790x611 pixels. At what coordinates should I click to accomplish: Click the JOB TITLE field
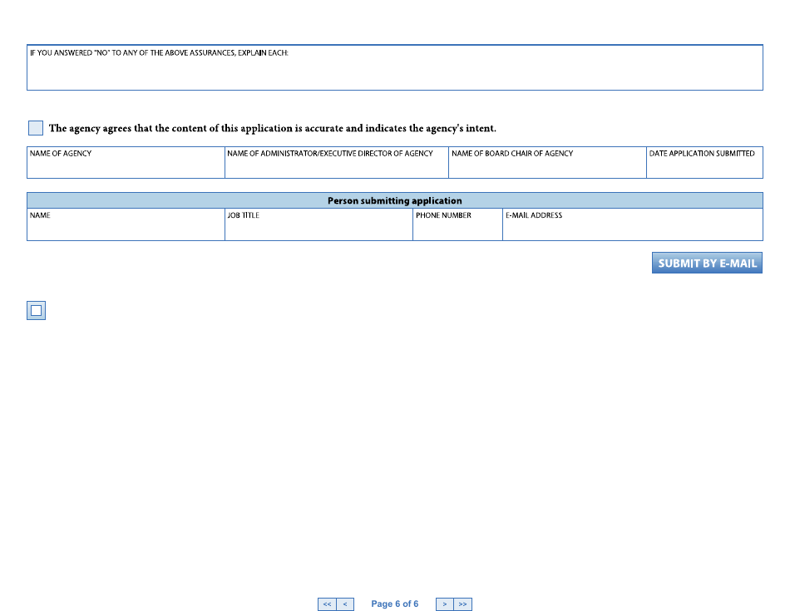318,228
